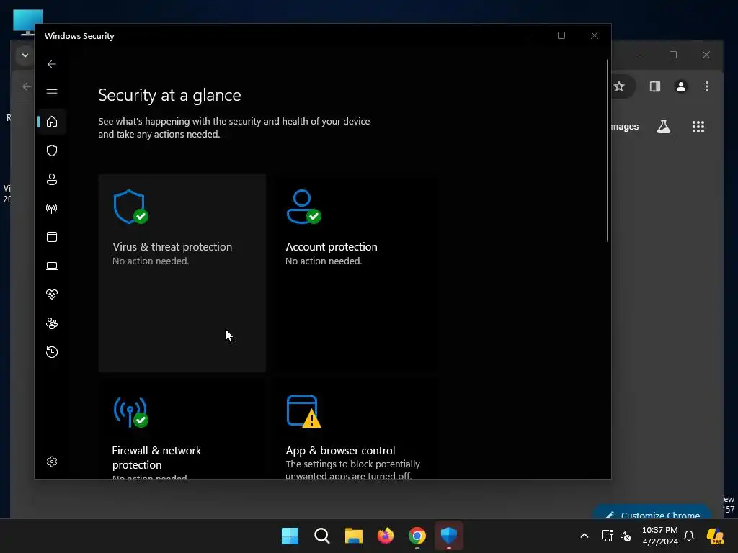
Task: Open the This PC desktop icon
Action: coord(28,22)
